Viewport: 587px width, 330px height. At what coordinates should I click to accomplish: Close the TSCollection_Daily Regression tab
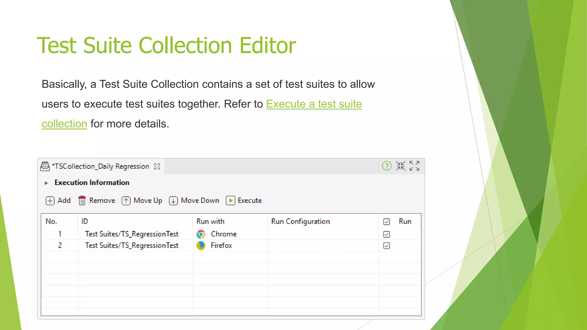(157, 166)
